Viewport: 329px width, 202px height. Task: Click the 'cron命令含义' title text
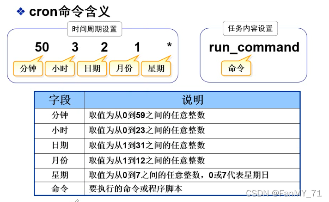70,12
